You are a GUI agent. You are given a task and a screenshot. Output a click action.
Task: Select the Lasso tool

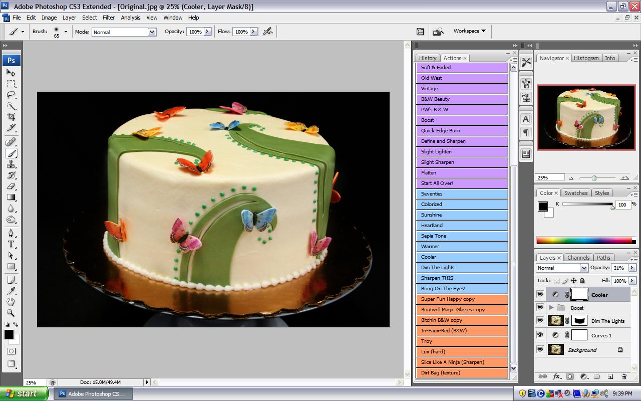point(11,95)
